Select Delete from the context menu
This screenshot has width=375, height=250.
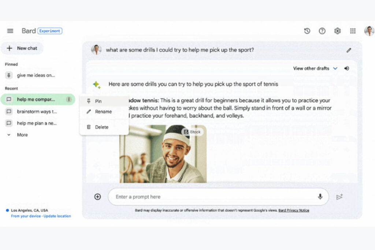(x=101, y=127)
